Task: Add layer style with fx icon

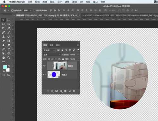Action: (52, 91)
